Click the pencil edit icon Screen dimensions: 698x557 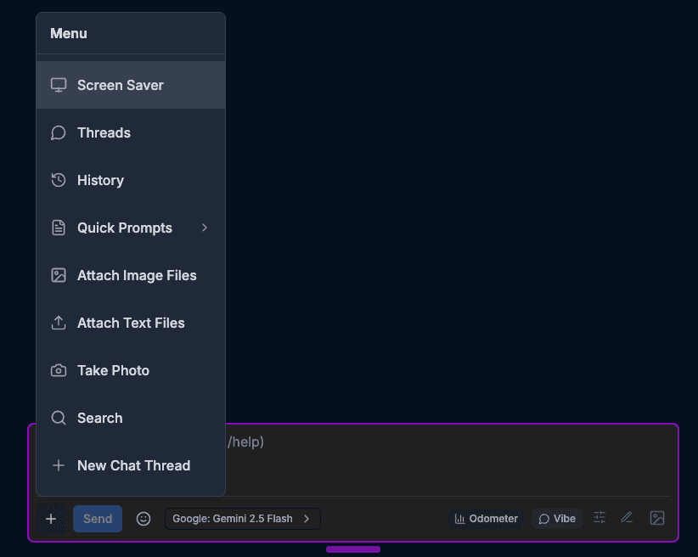[x=627, y=518]
